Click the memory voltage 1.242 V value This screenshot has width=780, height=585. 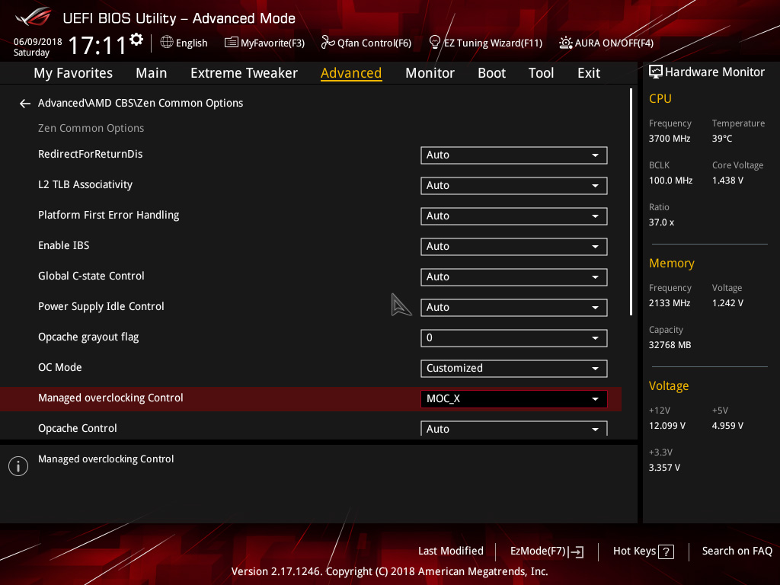(727, 303)
